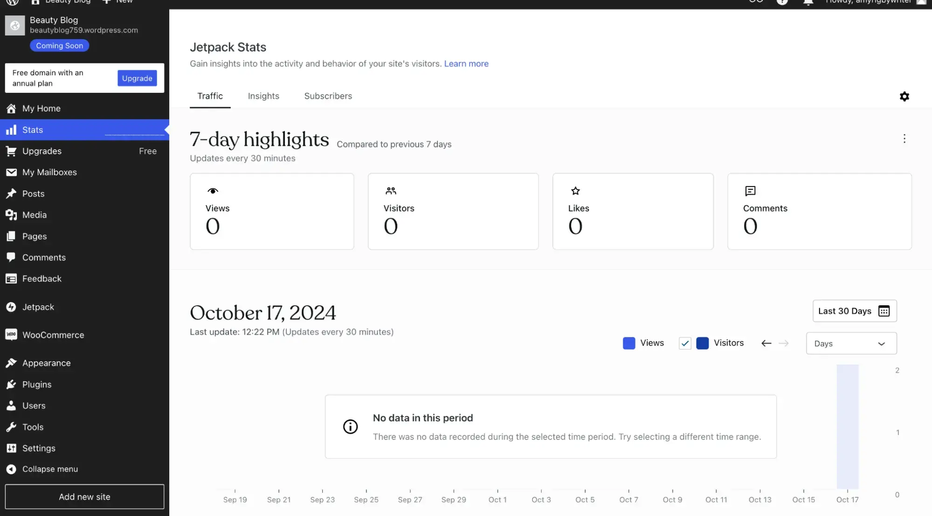Click the My Home sidebar icon
Image resolution: width=932 pixels, height=516 pixels.
[12, 109]
